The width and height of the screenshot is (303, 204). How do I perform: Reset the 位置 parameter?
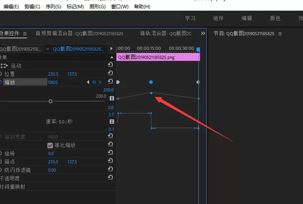point(110,73)
